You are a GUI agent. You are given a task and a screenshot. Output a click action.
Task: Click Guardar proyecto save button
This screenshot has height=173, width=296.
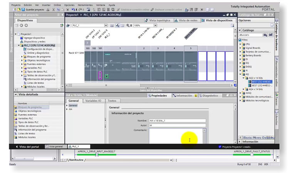(33, 10)
